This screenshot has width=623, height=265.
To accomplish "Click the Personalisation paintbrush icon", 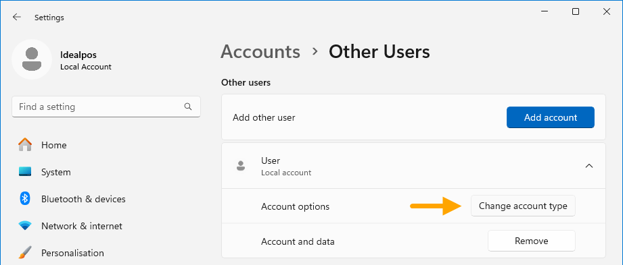I will (x=25, y=253).
